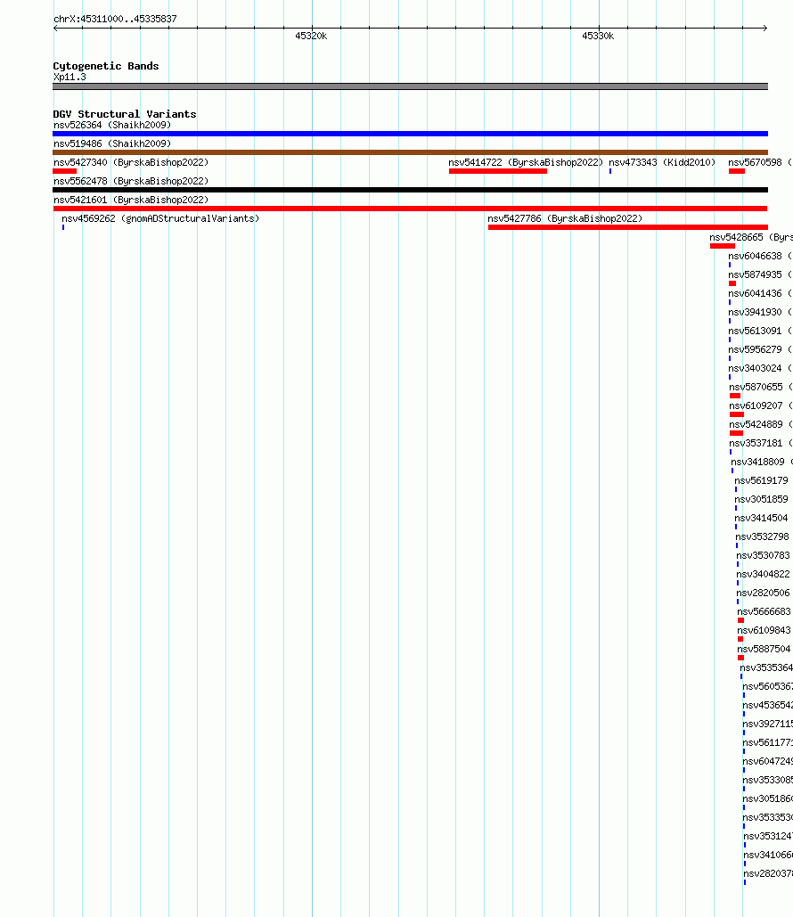Click the 45330k ruler tick label
The image size is (793, 917).
(598, 37)
